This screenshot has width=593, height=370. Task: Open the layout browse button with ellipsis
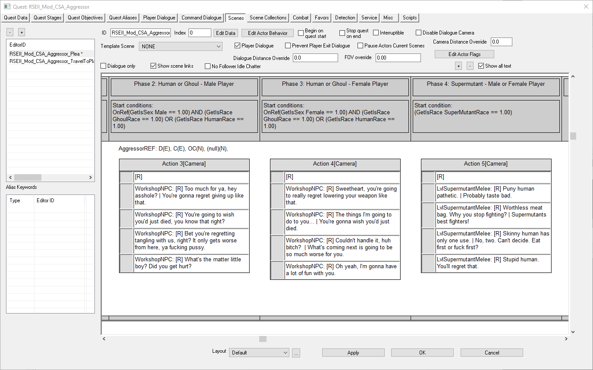296,353
